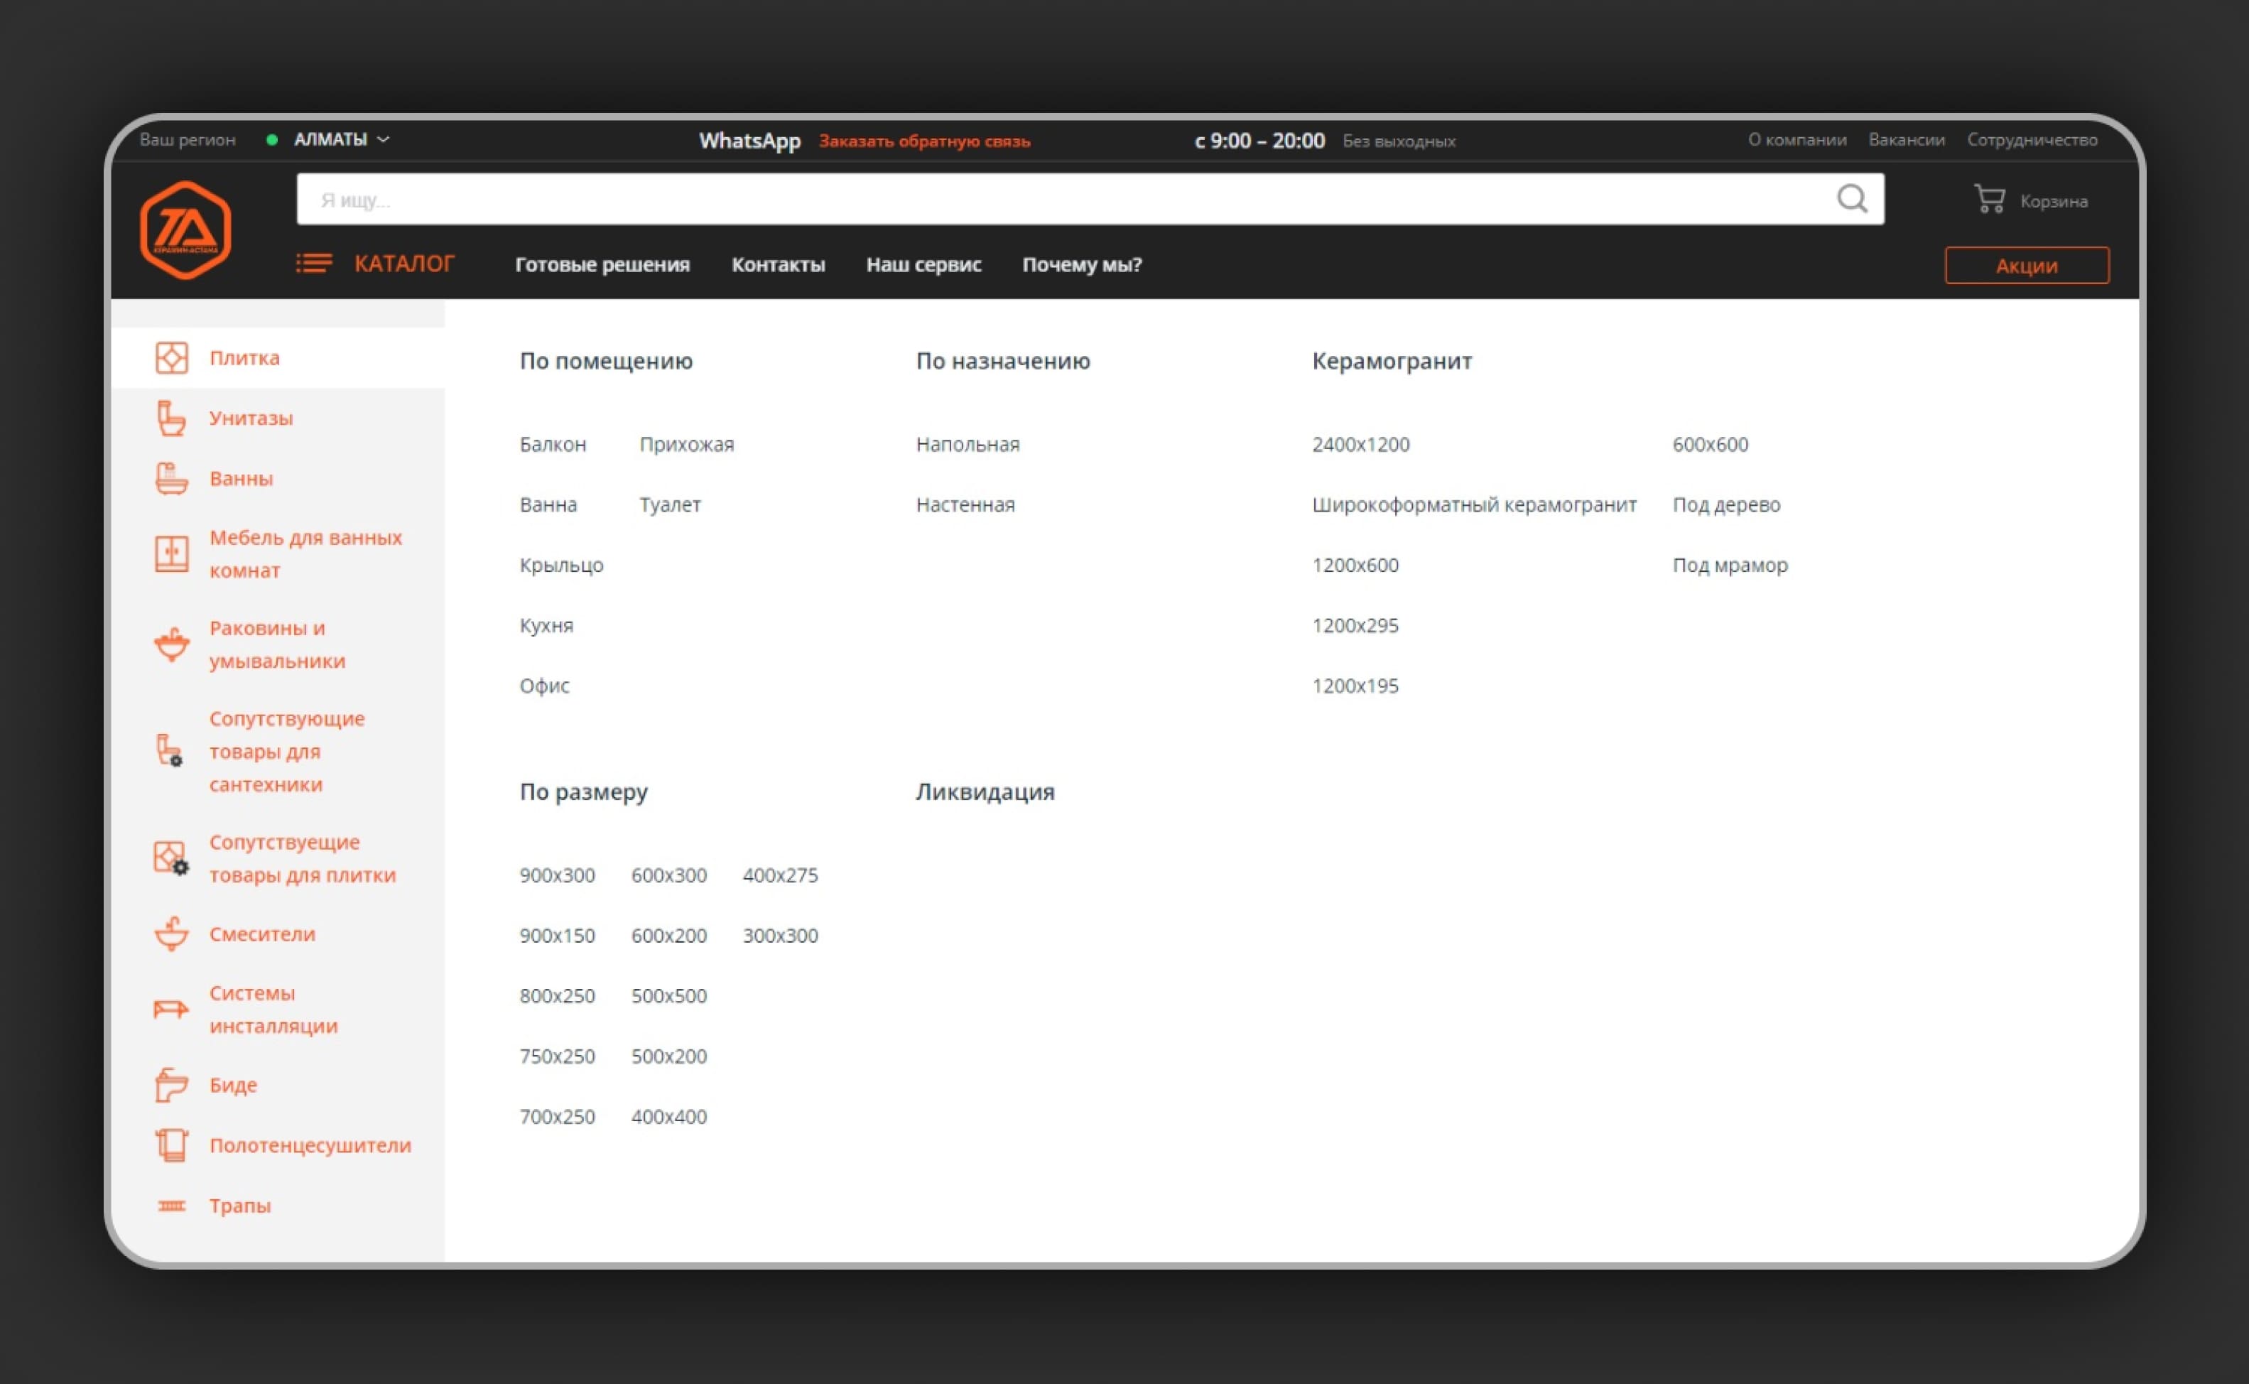Focus the 'Я ищу...' search field
This screenshot has height=1384, width=2249.
[1090, 199]
